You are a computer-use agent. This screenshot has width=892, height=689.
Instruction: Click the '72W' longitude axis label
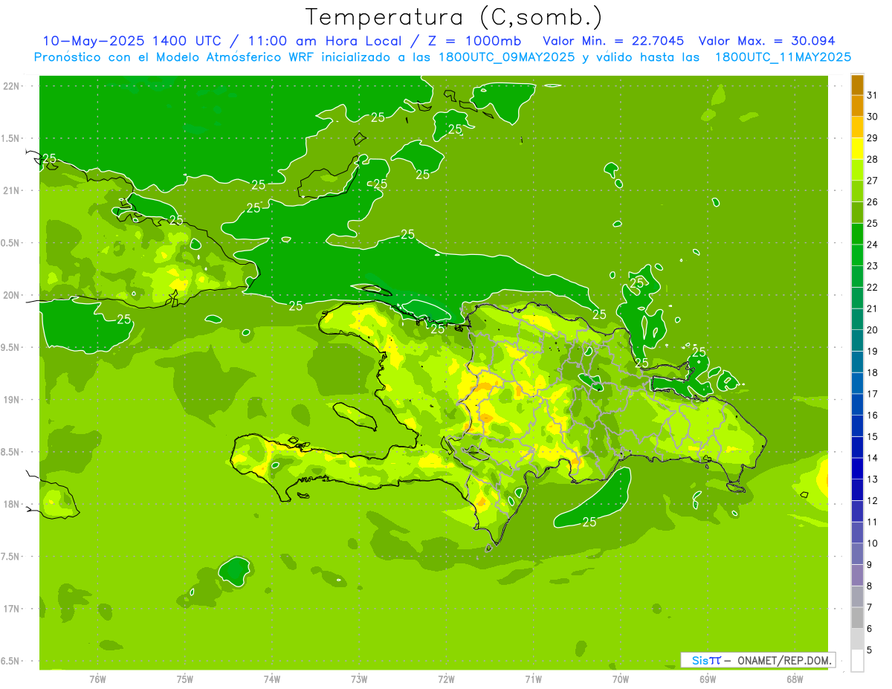(x=446, y=679)
